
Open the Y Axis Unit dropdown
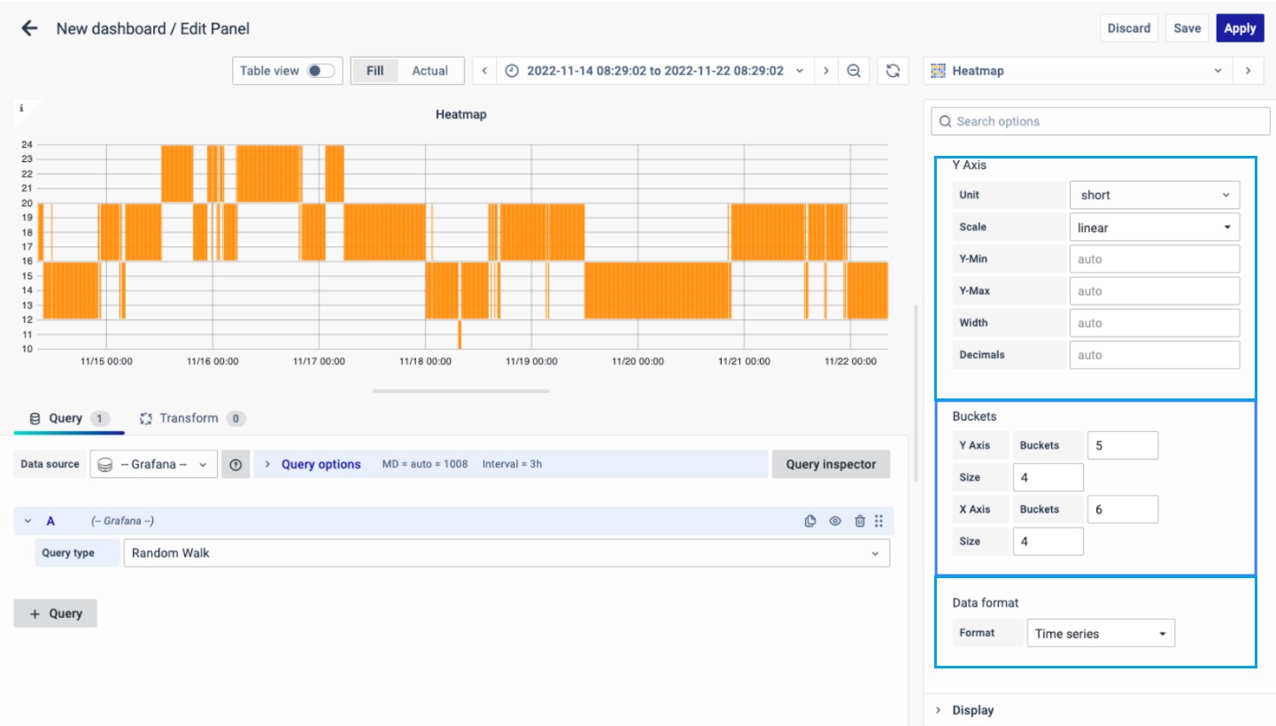(x=1154, y=195)
